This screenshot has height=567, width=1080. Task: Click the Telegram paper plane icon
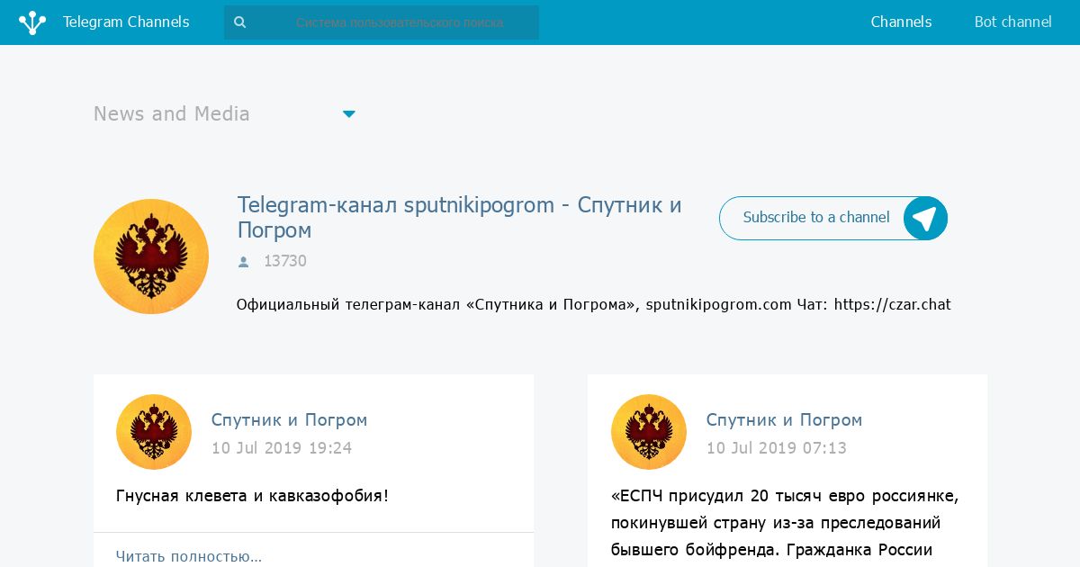pyautogui.click(x=925, y=218)
